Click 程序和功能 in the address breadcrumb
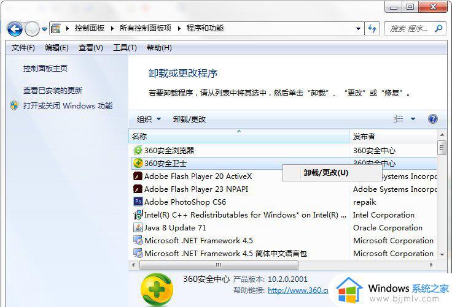Screen dimensions: 452x307 205,28
